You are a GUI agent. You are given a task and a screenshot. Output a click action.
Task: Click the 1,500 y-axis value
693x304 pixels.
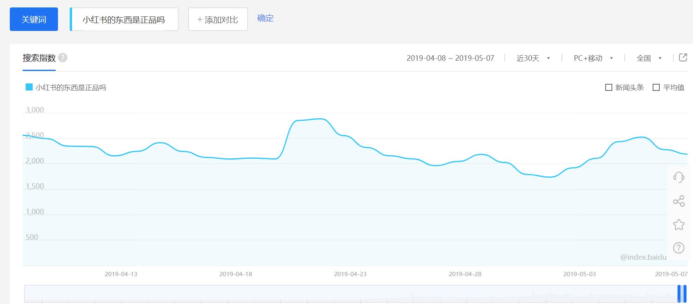point(35,186)
